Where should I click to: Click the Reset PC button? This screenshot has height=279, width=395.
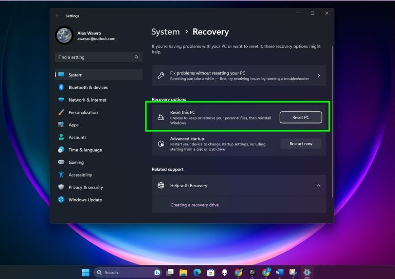pos(301,117)
